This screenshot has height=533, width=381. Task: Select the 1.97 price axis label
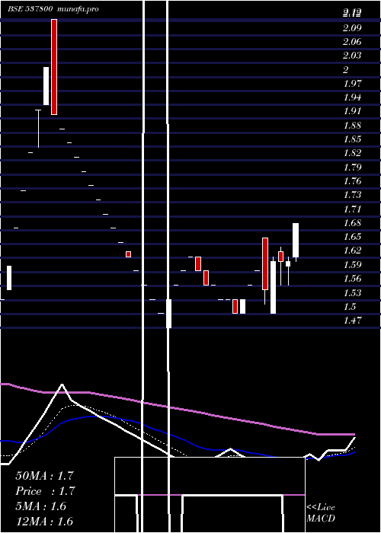tap(352, 83)
